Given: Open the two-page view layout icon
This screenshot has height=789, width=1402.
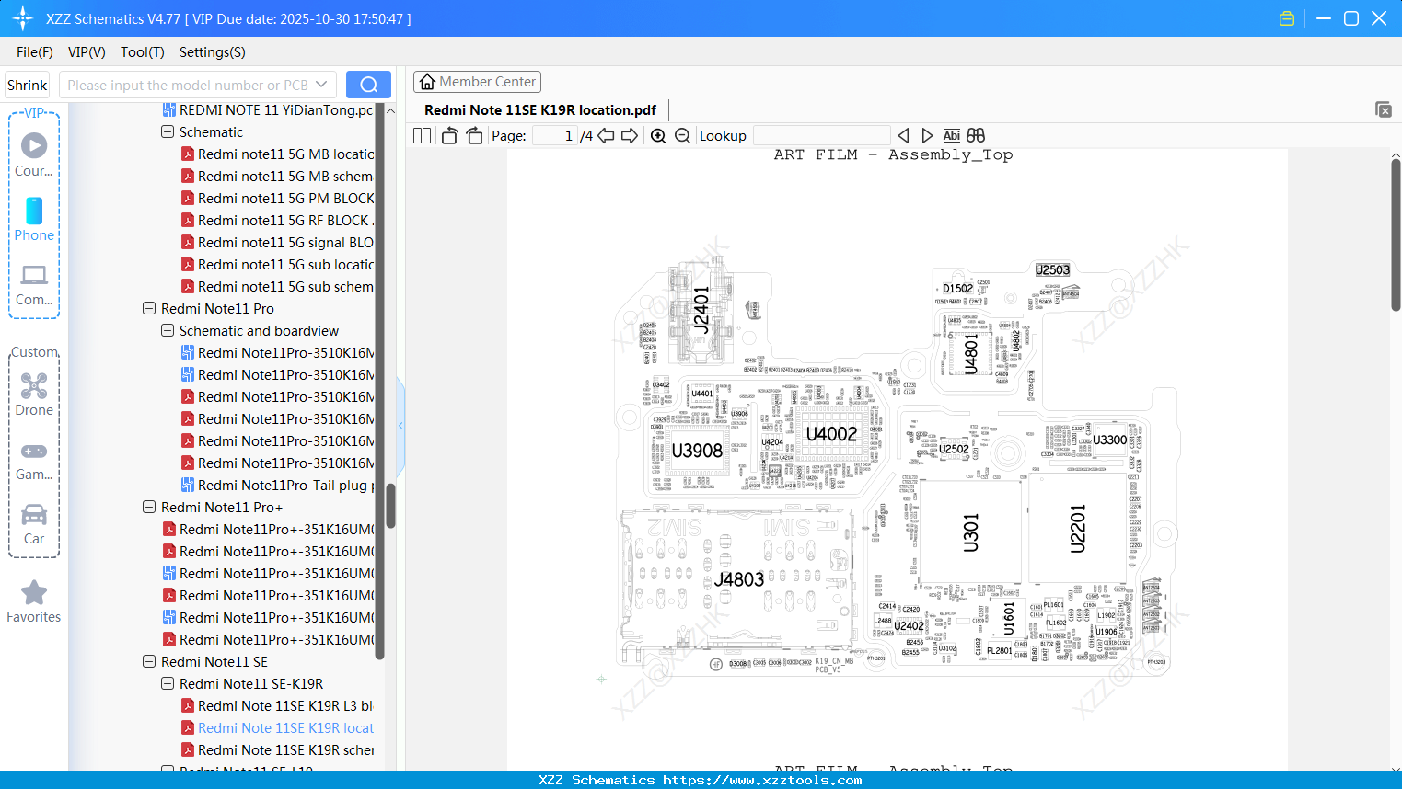Looking at the screenshot, I should click(x=422, y=135).
